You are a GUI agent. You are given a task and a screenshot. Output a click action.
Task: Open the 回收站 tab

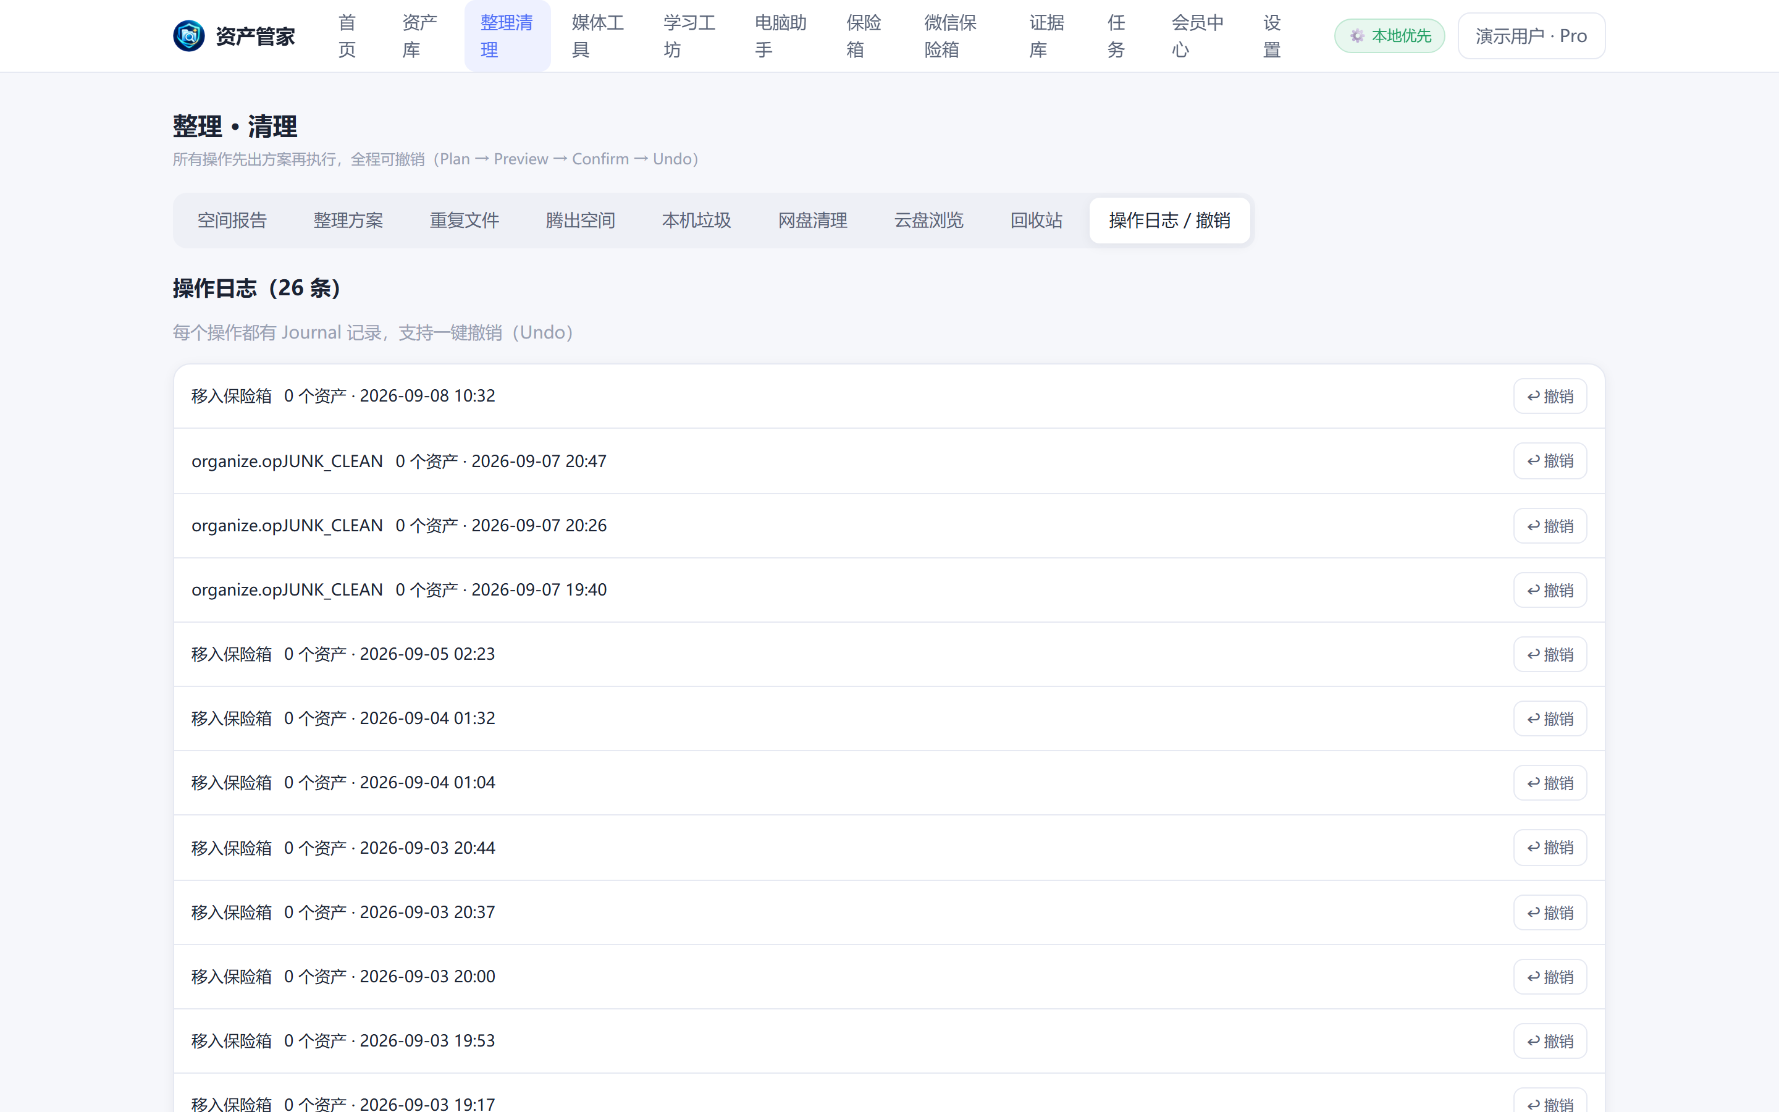tap(1037, 220)
